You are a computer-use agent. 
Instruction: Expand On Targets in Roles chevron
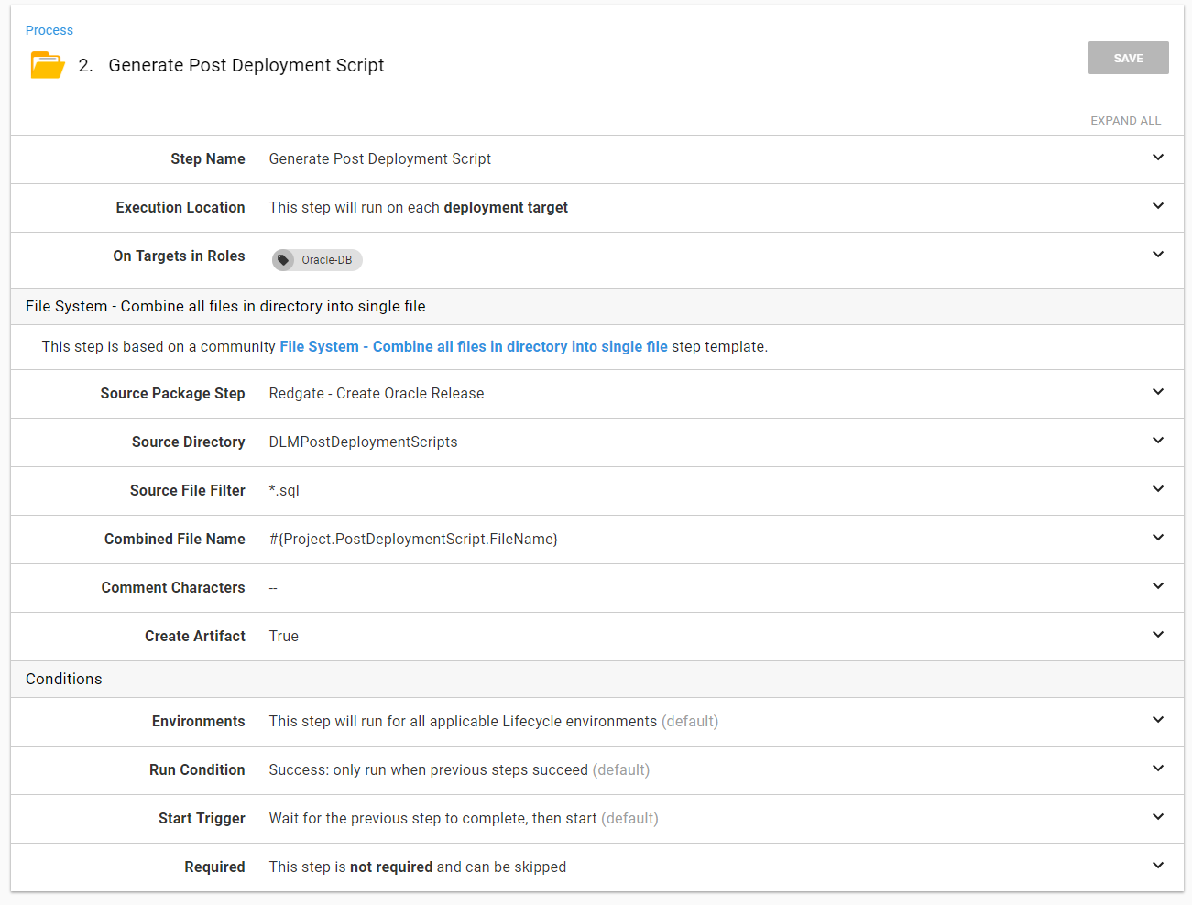coord(1158,255)
